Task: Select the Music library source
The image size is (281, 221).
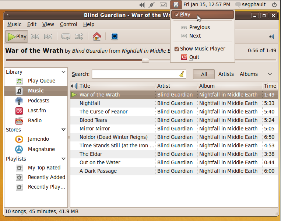Action: [x=36, y=91]
